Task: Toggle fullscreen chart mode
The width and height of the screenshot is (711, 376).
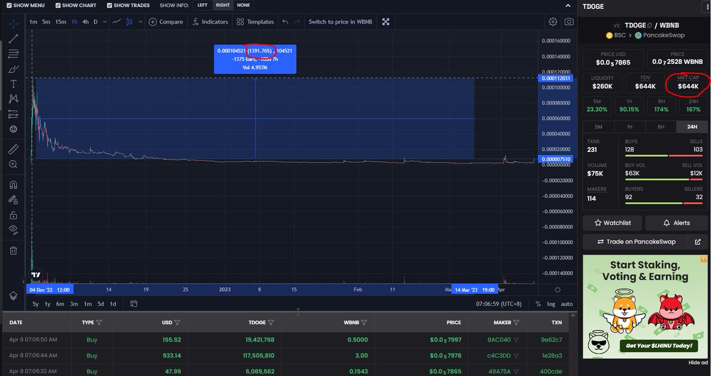Action: coord(386,22)
